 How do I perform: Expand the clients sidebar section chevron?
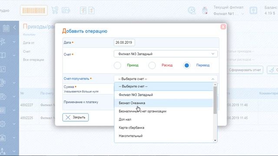click(x=14, y=42)
